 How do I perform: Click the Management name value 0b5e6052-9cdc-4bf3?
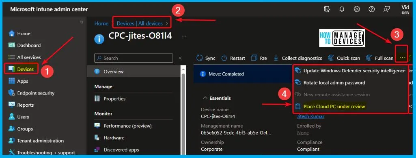[x=236, y=133]
